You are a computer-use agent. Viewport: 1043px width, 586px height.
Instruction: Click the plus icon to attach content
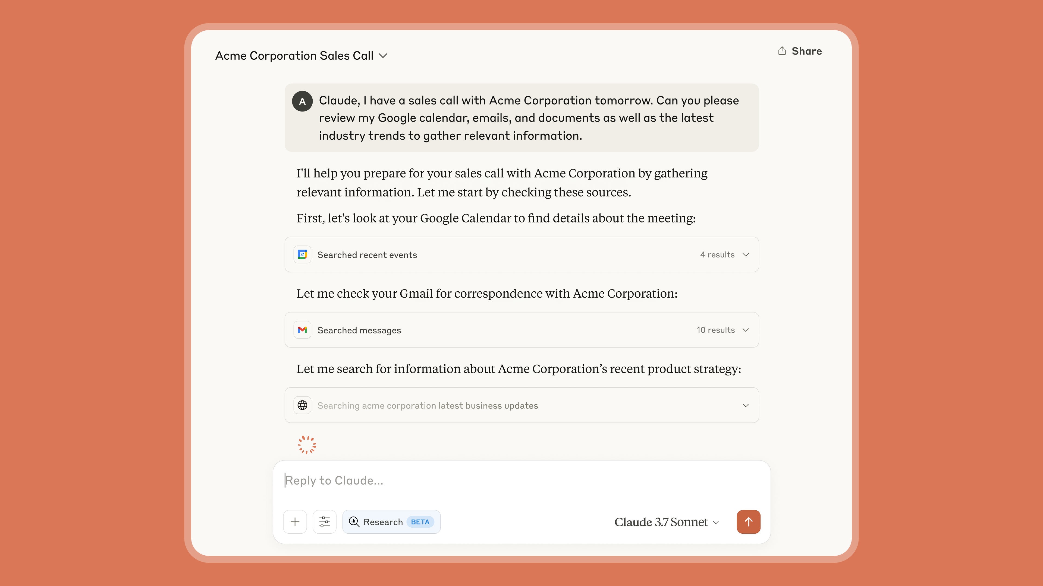click(x=295, y=522)
